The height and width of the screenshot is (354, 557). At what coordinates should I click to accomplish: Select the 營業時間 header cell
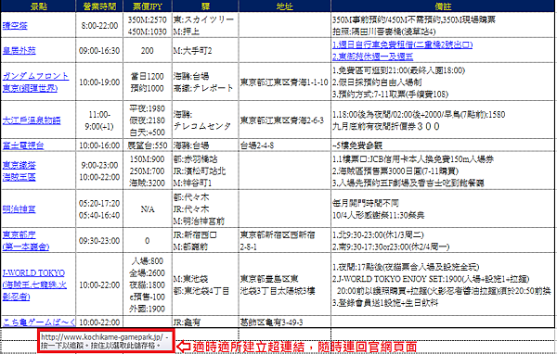(x=99, y=6)
